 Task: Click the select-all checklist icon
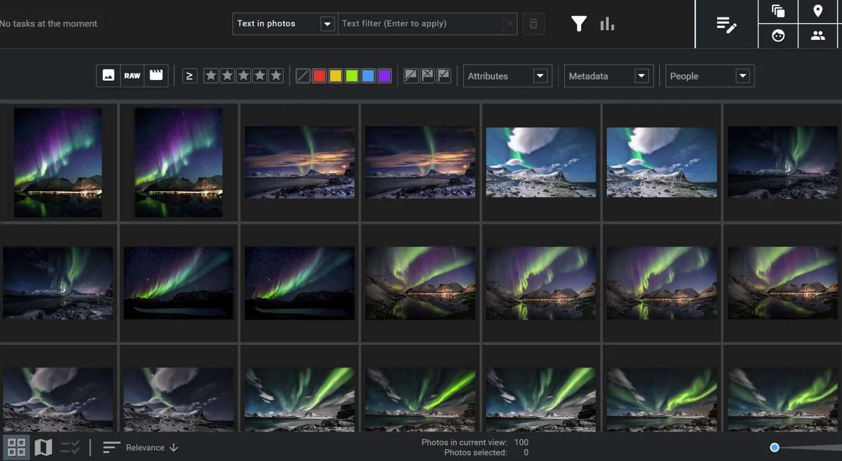[x=70, y=448]
